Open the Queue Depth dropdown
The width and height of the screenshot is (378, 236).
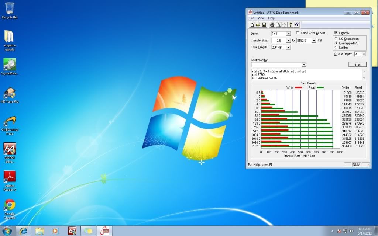pos(364,54)
